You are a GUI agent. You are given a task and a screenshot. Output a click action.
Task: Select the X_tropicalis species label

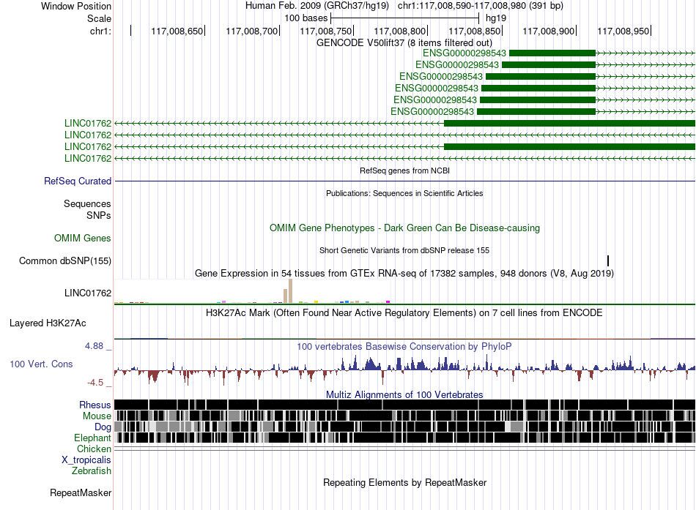pyautogui.click(x=86, y=460)
